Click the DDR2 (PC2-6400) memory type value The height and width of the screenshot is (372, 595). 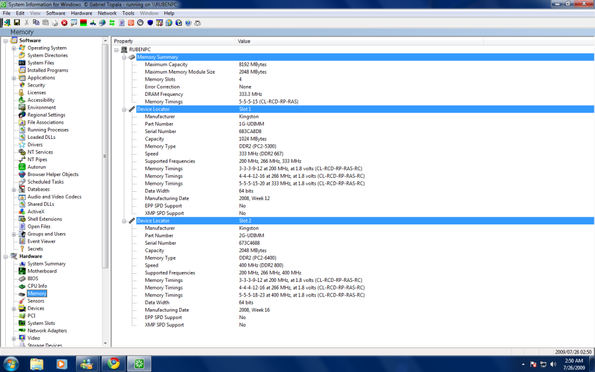click(257, 258)
